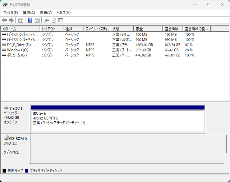The width and height of the screenshot is (230, 182).
Task: Click the 1863.01 GB capacity cell
Action: pos(144,45)
